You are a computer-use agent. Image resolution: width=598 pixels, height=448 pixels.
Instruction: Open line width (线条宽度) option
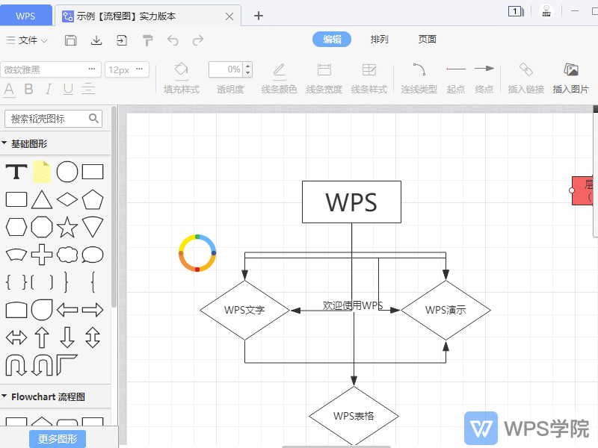324,78
